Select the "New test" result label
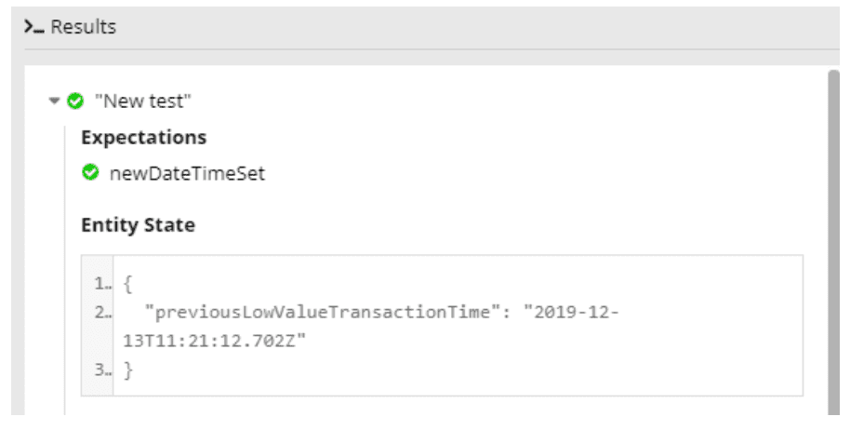 click(x=143, y=101)
